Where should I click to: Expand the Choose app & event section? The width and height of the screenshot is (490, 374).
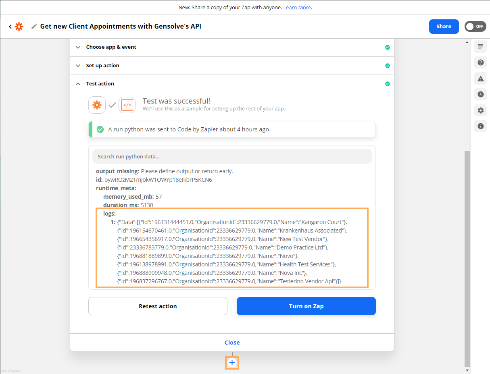click(x=232, y=47)
